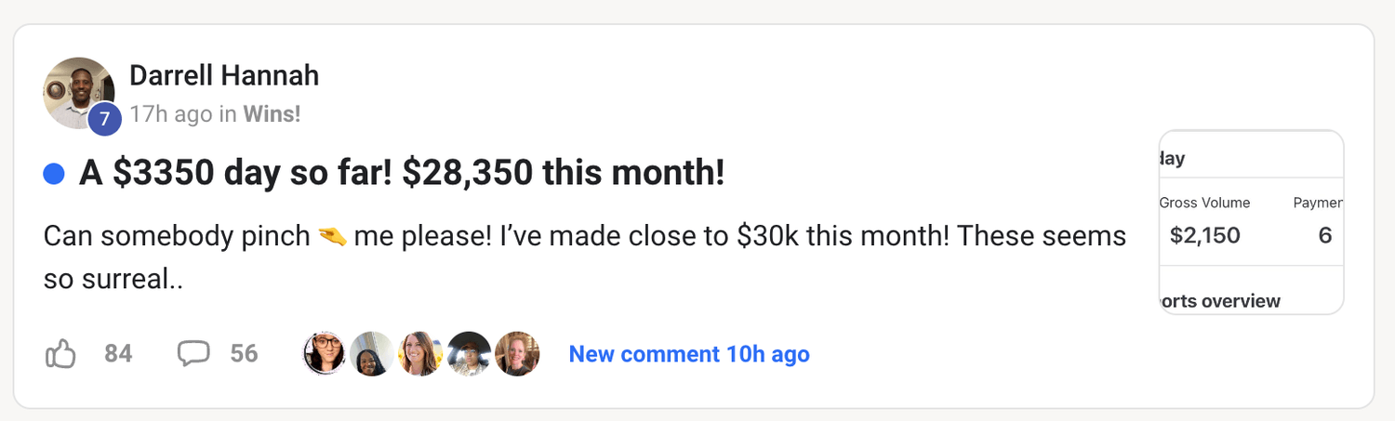The width and height of the screenshot is (1395, 421).
Task: Open the post titled A $3350 day so far
Action: [x=401, y=173]
